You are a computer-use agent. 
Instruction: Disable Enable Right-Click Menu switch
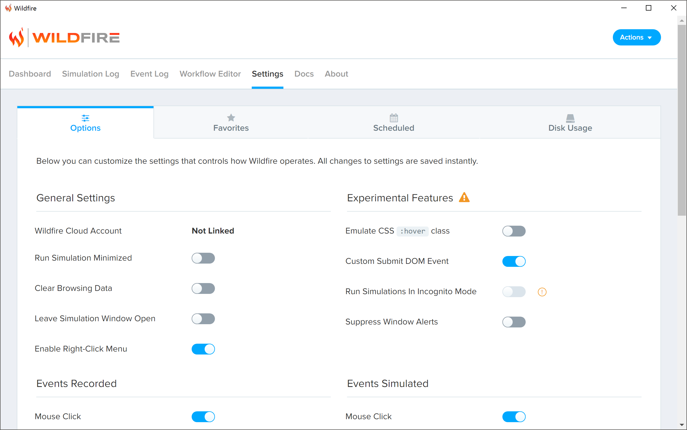coord(203,349)
